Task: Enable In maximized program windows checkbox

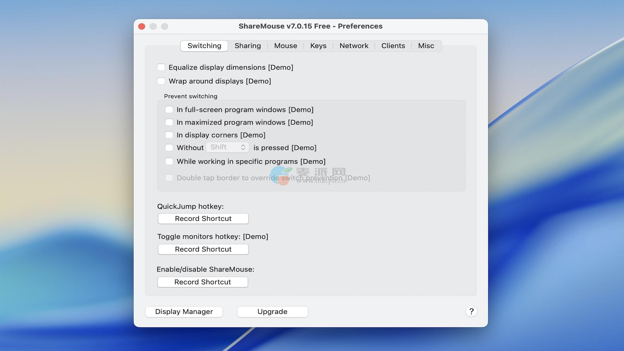Action: click(169, 122)
